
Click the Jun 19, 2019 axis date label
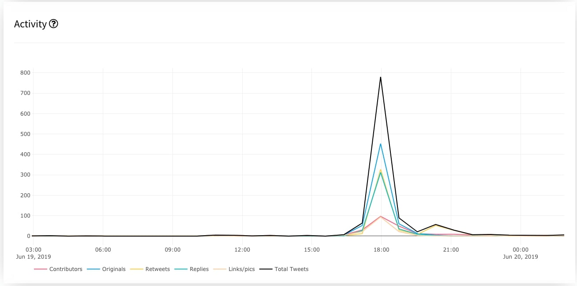click(33, 256)
